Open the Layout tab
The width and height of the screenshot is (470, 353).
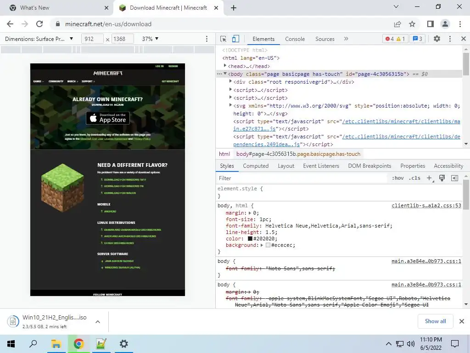tap(286, 165)
